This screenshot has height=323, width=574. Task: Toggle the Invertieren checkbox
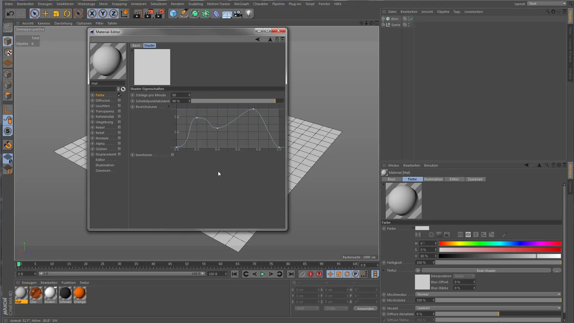click(x=172, y=155)
